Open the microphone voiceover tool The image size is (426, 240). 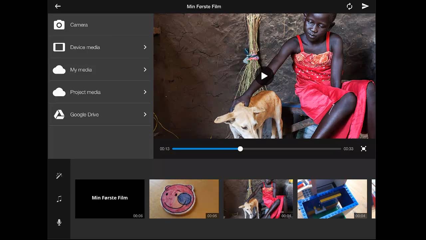pyautogui.click(x=59, y=222)
